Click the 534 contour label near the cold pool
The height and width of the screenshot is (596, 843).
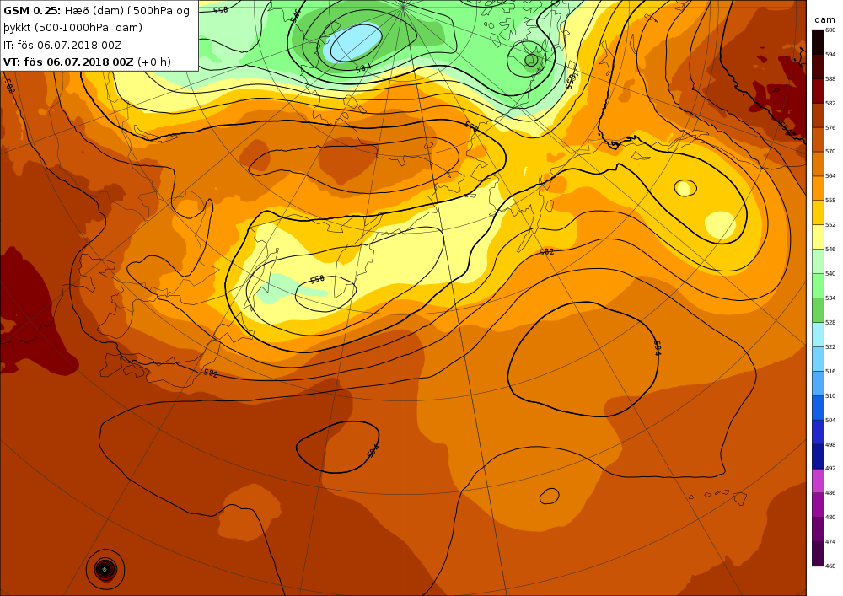363,68
